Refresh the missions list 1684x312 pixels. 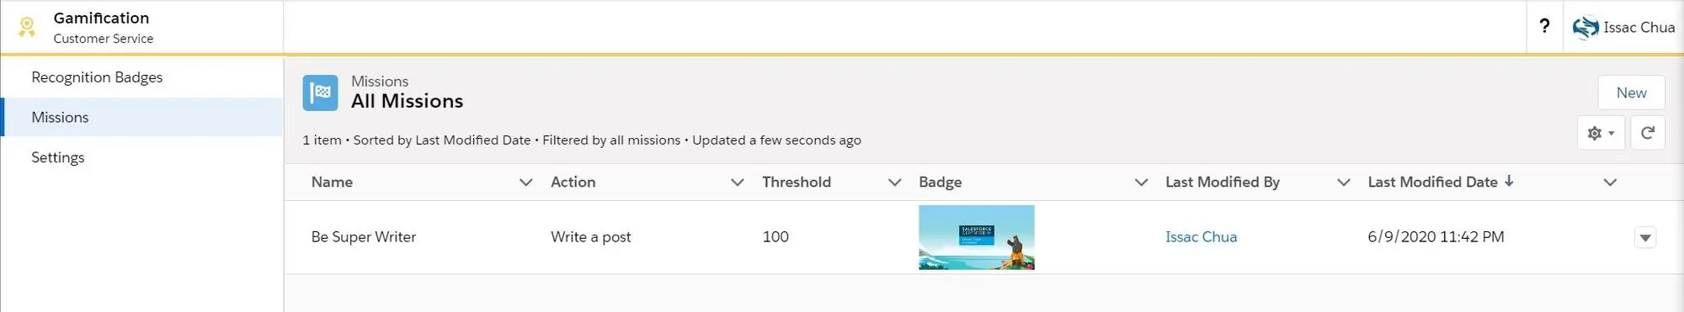coord(1648,133)
